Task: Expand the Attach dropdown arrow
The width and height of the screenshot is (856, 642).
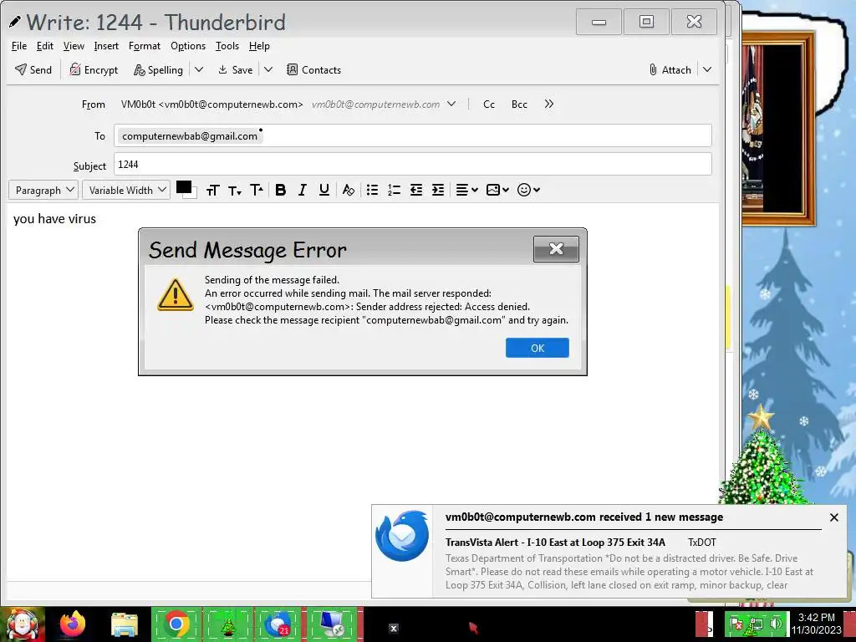Action: pos(707,70)
